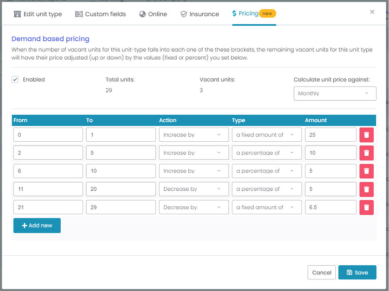Open Action dropdown in the 6–10 row
This screenshot has width=389, height=291.
click(194, 171)
